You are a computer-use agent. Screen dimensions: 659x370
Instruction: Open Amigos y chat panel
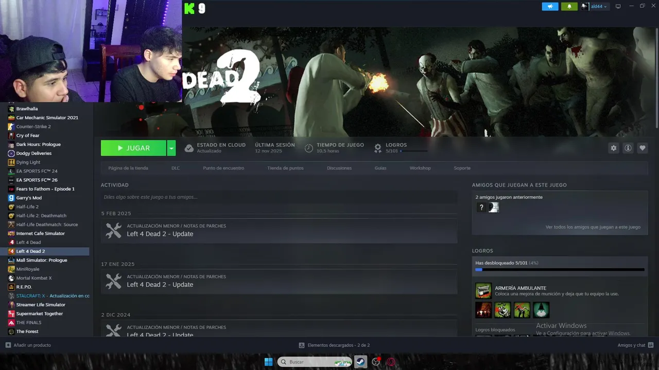pyautogui.click(x=635, y=345)
